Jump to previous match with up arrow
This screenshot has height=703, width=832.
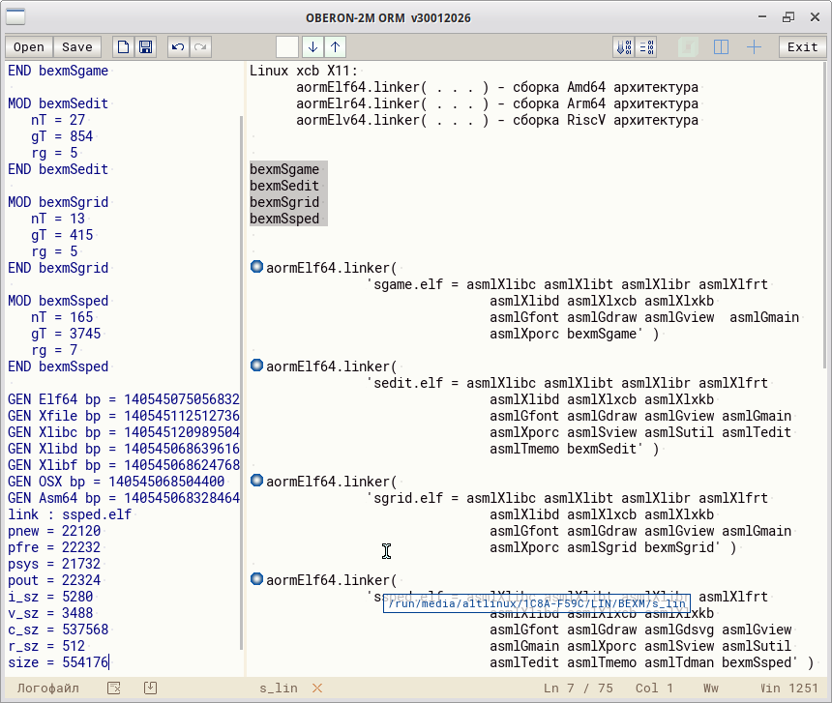[x=336, y=46]
